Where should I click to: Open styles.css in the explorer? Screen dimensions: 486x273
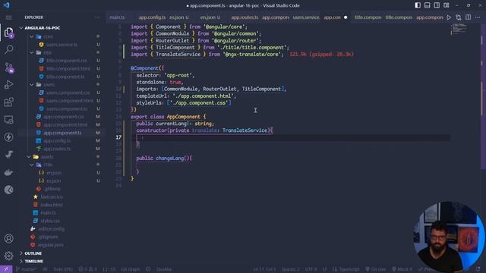[50, 221]
